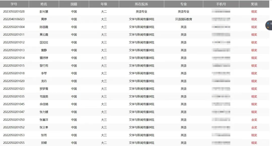
Task: Click the blue upload arrow in floating widget
Action: (268, 24)
